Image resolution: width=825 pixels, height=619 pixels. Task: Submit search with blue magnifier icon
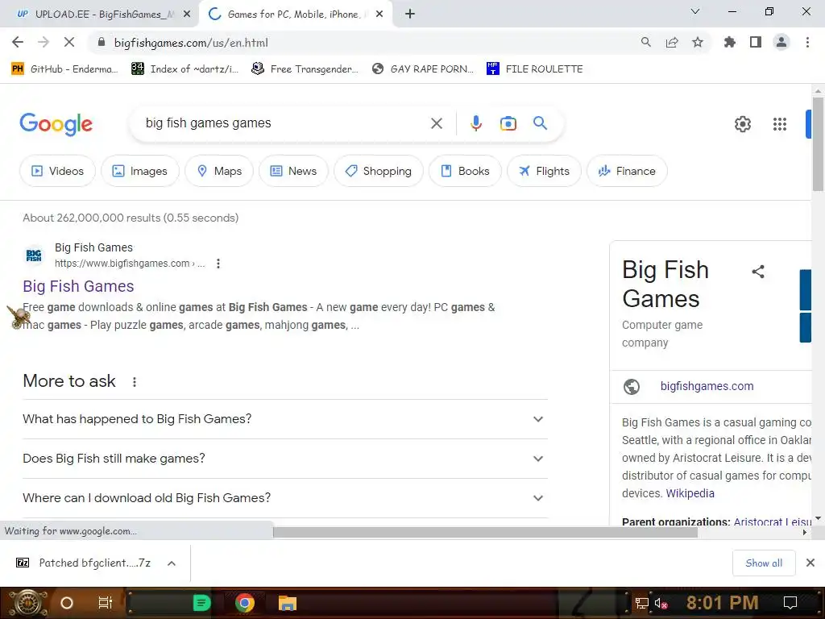[x=540, y=123]
